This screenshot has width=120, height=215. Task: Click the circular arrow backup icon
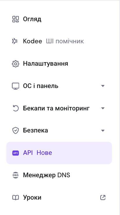click(15, 108)
